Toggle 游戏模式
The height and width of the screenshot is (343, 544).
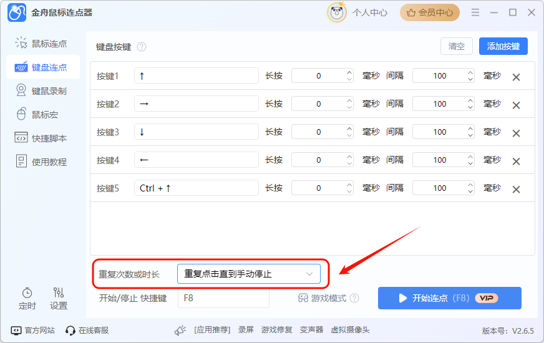pyautogui.click(x=323, y=298)
